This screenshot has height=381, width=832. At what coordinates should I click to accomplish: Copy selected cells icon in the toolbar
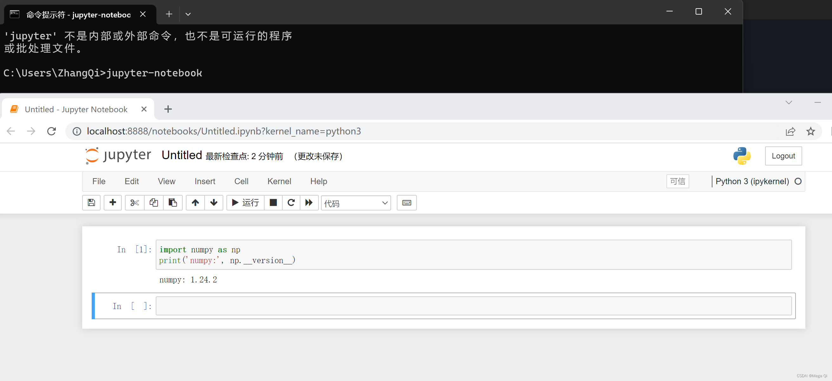coord(154,203)
